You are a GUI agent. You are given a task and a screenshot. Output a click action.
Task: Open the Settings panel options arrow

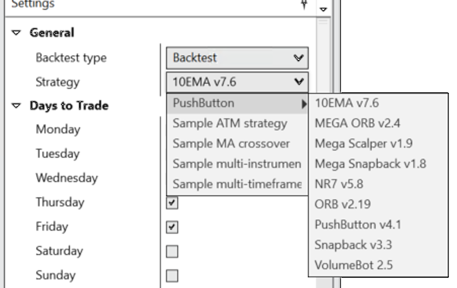[x=323, y=9]
